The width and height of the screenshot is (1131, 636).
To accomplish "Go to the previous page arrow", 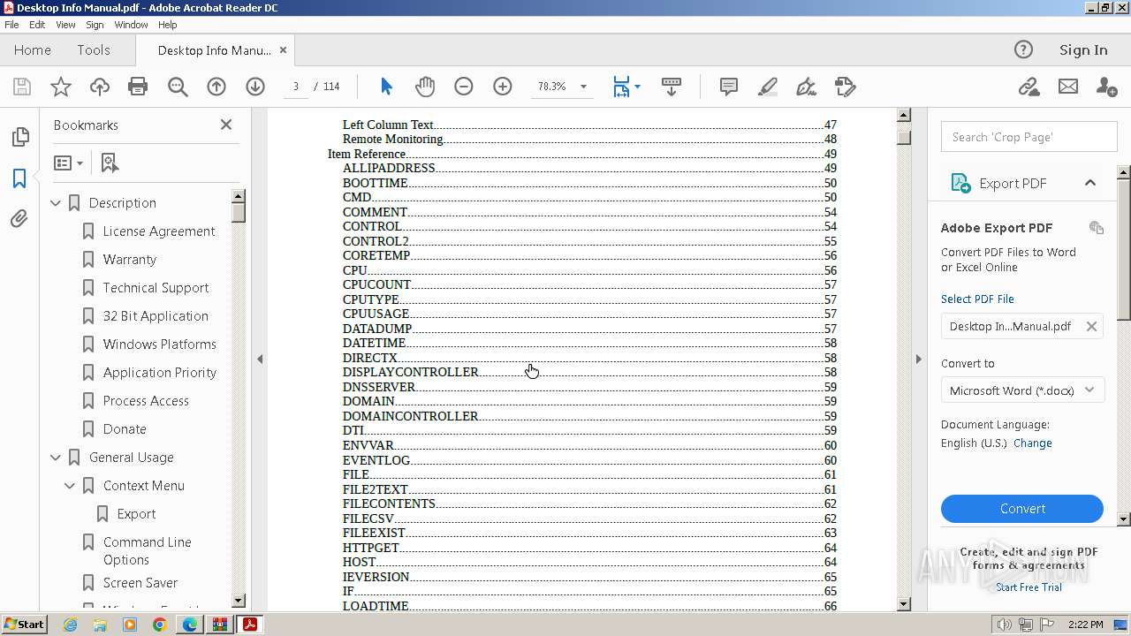I will coord(216,87).
